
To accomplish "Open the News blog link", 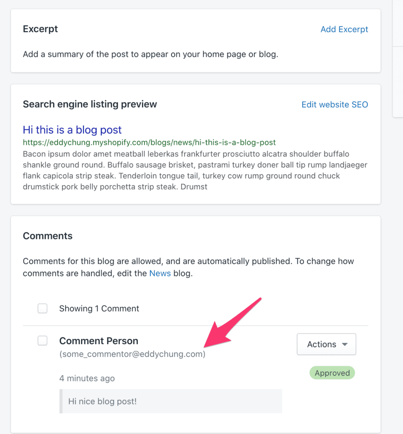I will [160, 273].
